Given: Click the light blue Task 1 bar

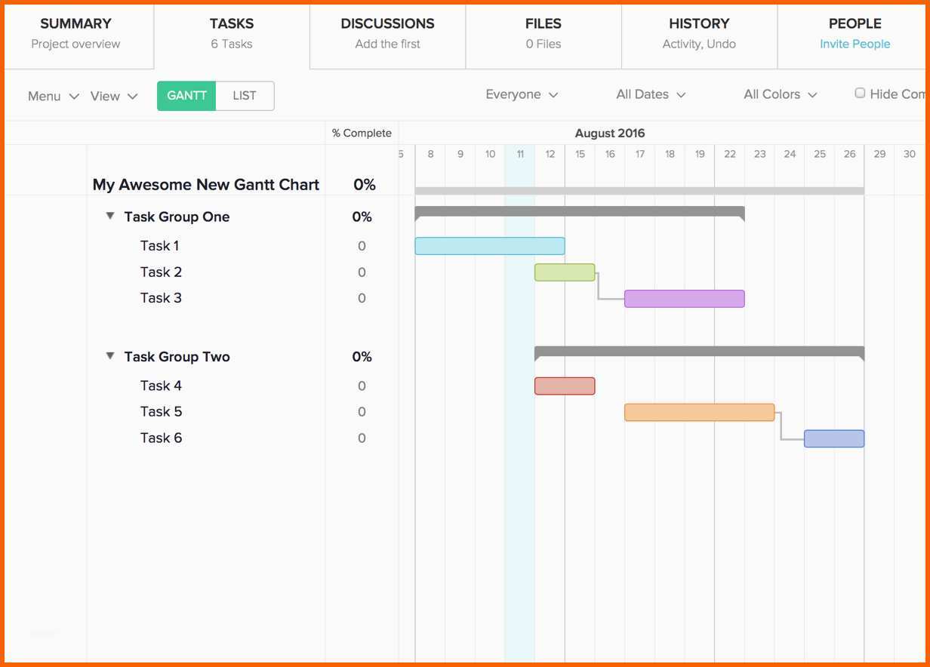Looking at the screenshot, I should 490,246.
